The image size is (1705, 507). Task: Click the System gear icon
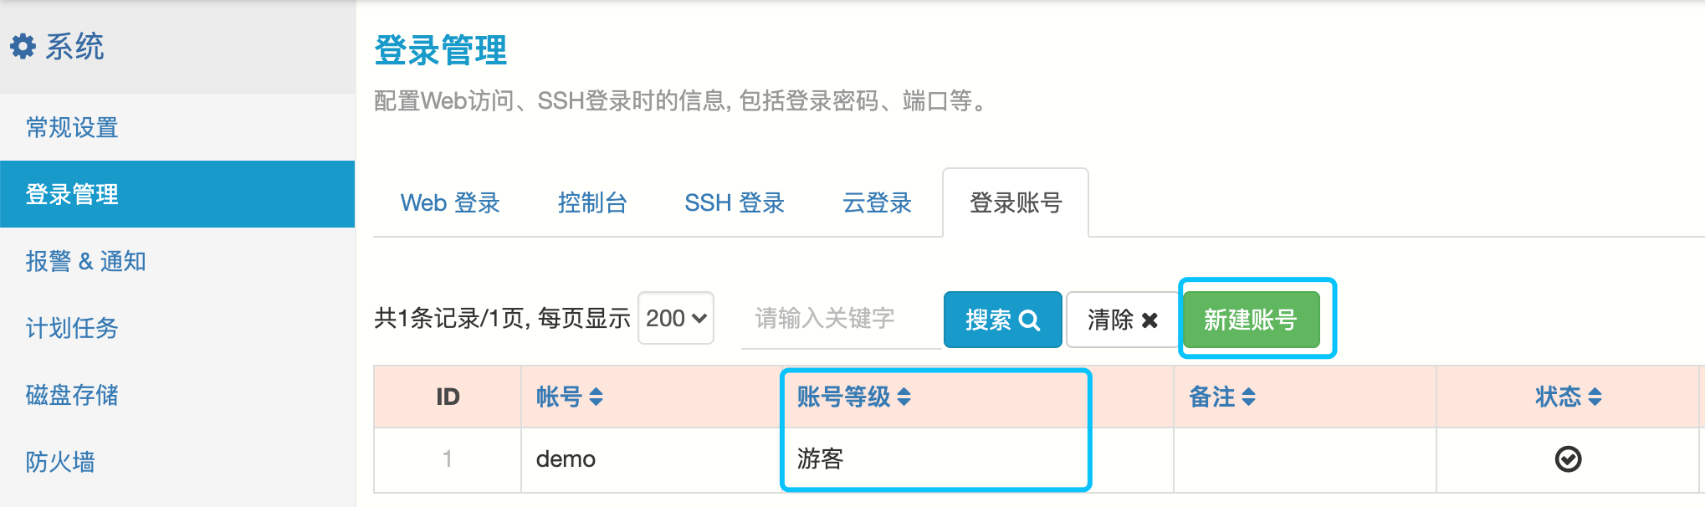pos(23,47)
